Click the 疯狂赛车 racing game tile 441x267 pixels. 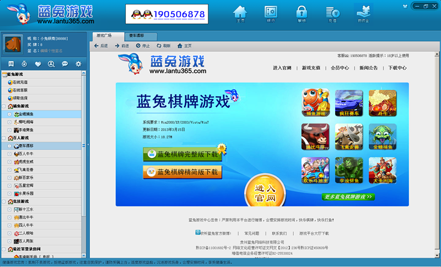(x=349, y=103)
